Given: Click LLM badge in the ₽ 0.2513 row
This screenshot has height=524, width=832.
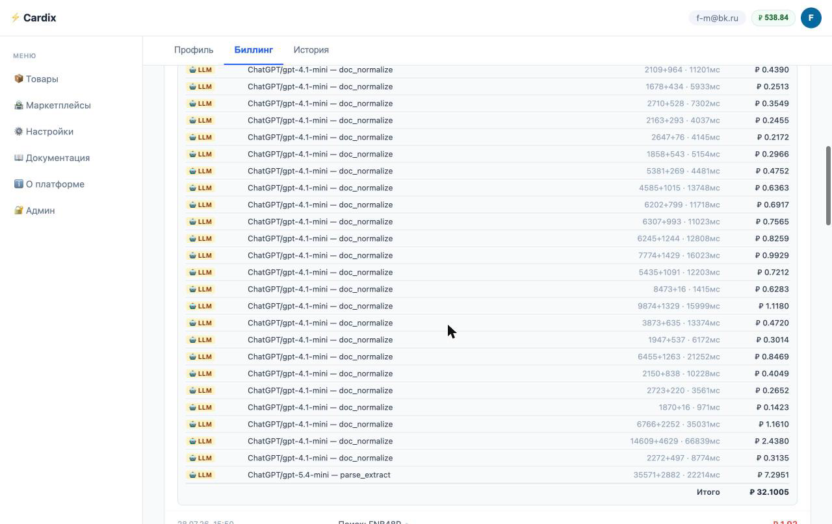Looking at the screenshot, I should tap(200, 86).
